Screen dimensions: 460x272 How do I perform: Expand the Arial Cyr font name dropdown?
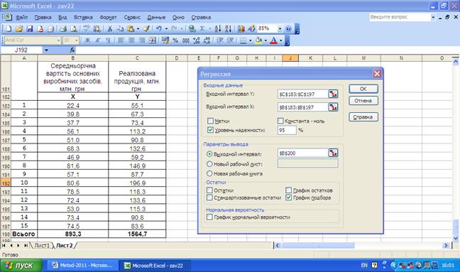coord(59,40)
